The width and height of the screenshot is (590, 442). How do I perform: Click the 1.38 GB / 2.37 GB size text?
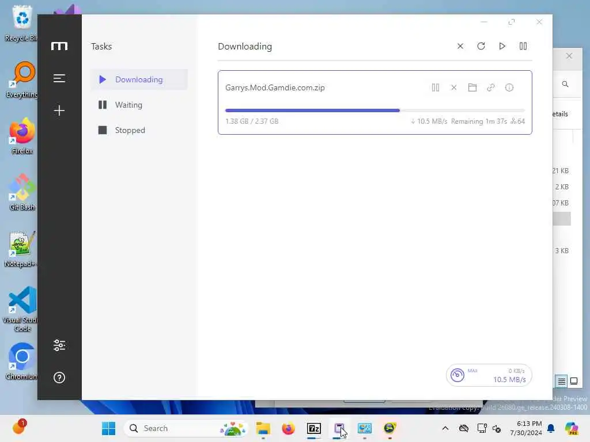(x=252, y=121)
